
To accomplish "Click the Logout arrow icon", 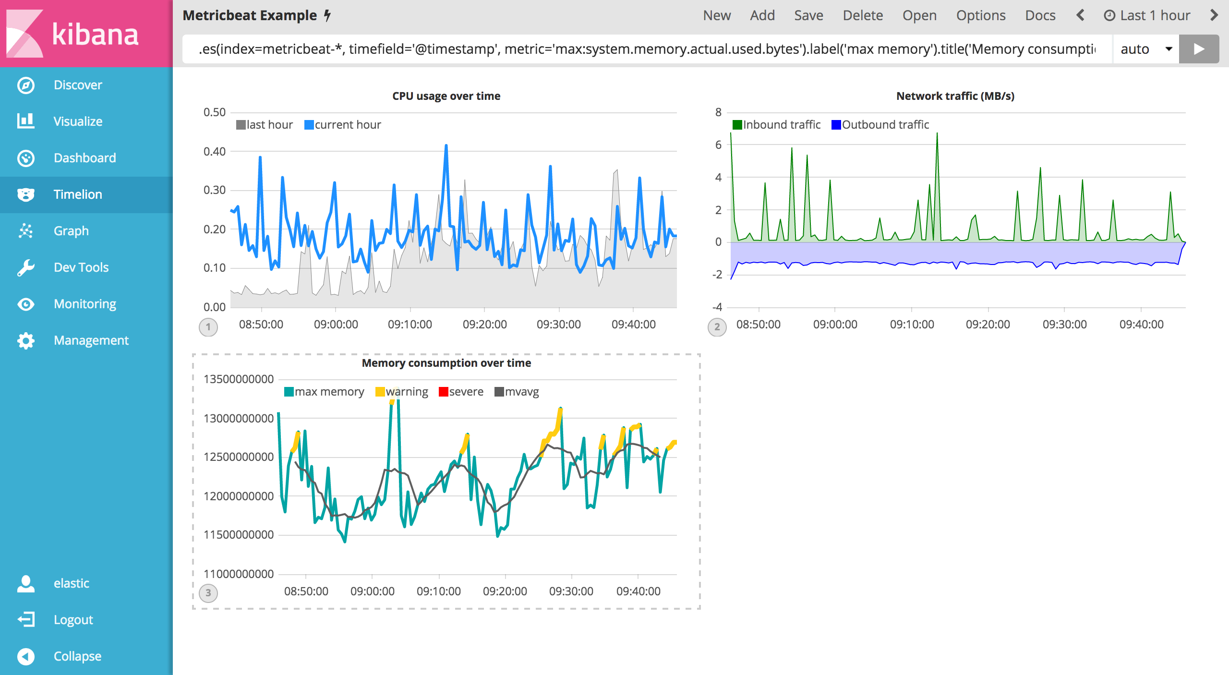I will (x=26, y=619).
